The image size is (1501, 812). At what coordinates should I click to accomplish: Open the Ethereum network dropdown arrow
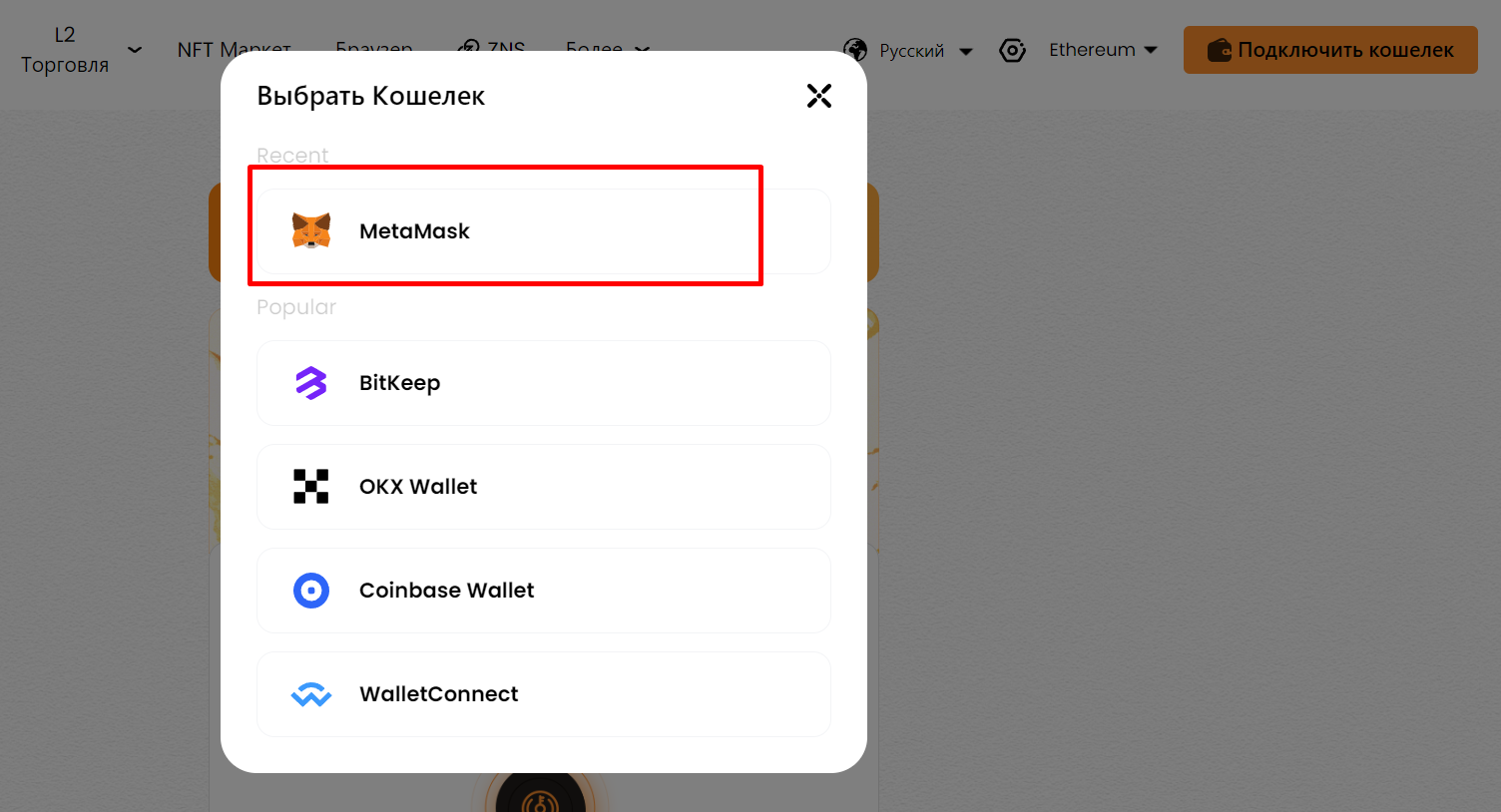pos(1151,50)
